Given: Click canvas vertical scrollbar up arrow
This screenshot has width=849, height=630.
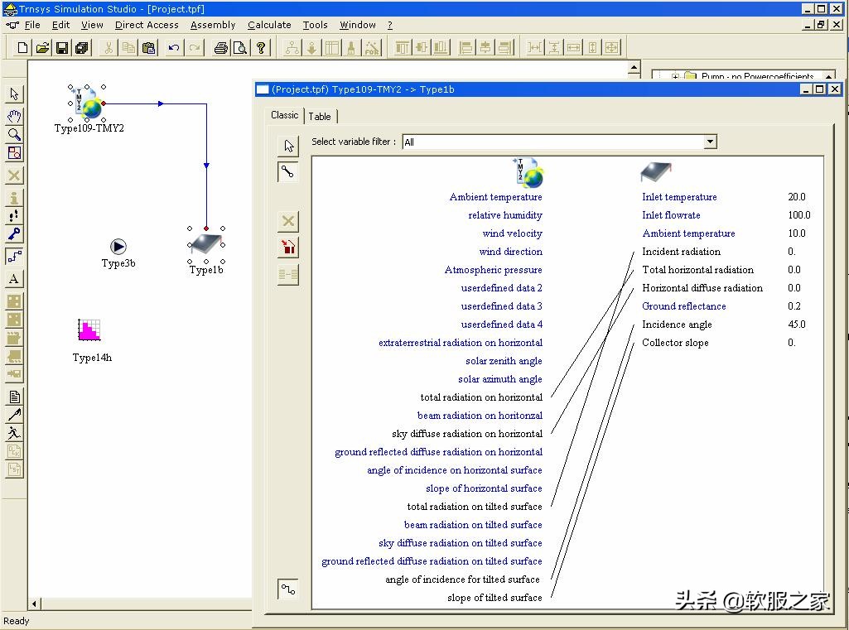Looking at the screenshot, I should click(634, 68).
